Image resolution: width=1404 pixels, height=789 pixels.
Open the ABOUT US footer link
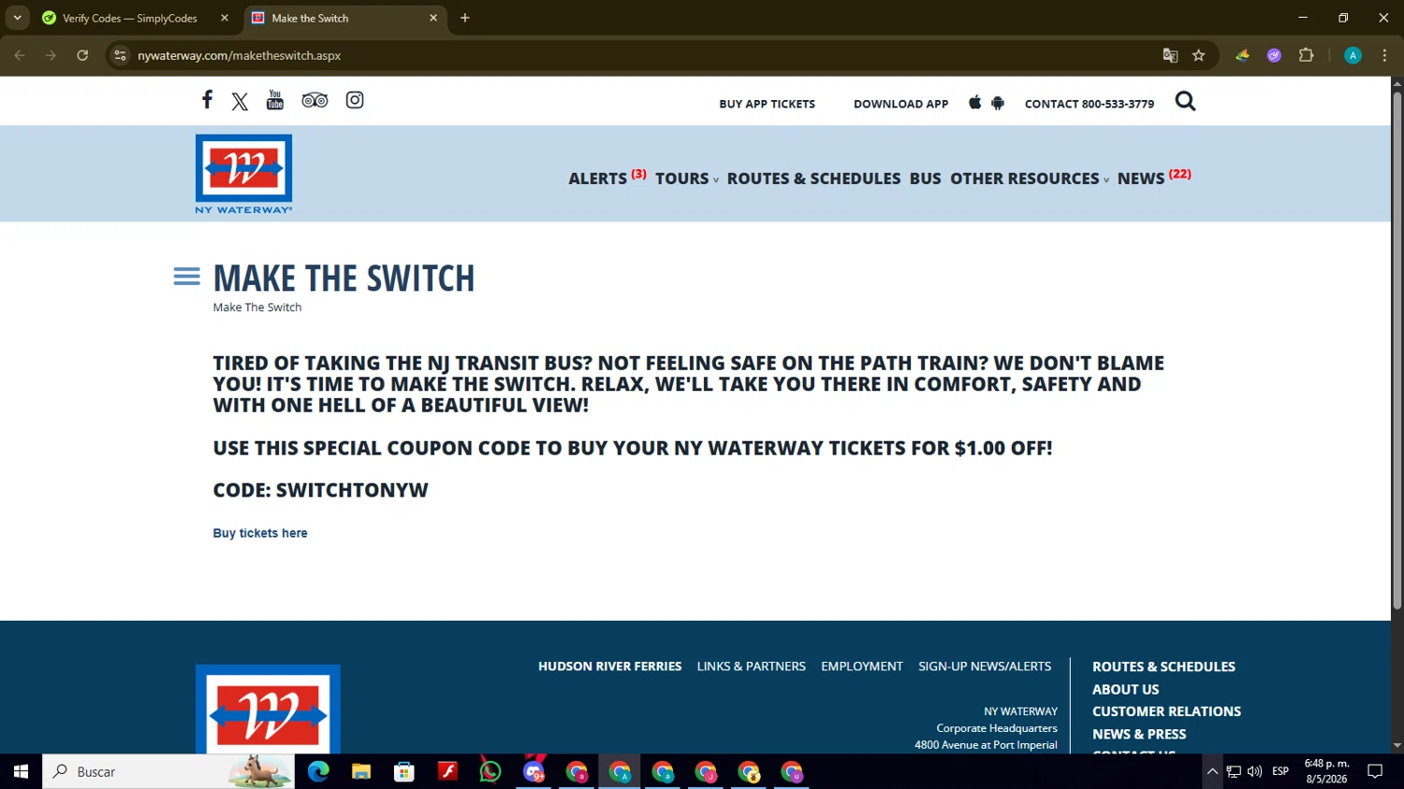(1125, 689)
